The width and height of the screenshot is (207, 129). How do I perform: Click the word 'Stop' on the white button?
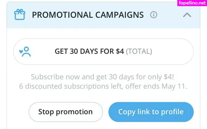(46, 112)
